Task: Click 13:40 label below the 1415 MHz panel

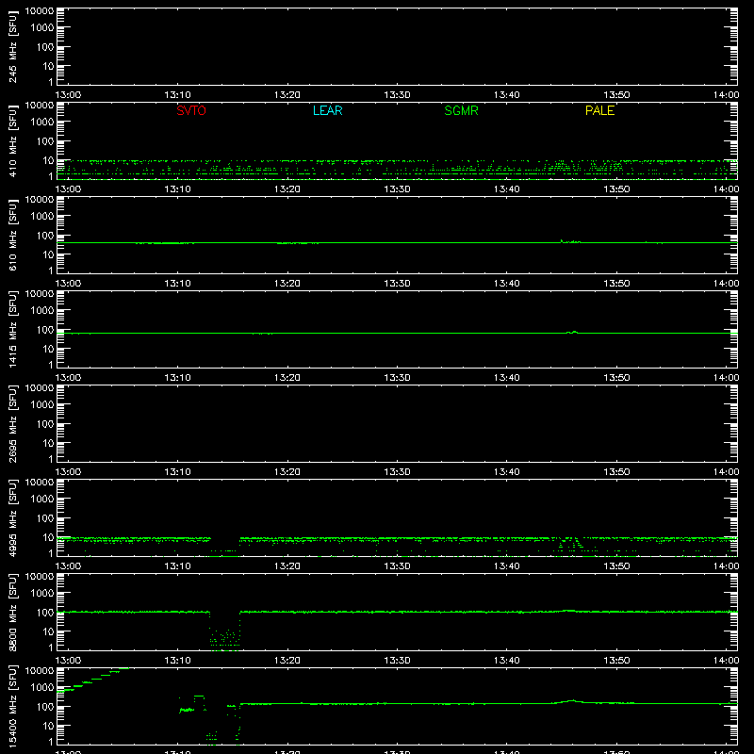Action: click(506, 378)
